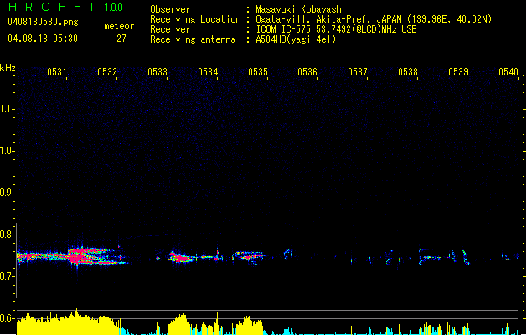Click the observer name Masayuki Kobayashi

pyautogui.click(x=301, y=9)
